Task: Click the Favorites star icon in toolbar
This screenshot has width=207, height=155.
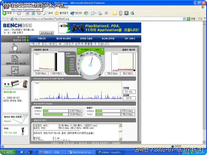Action: tap(57, 13)
